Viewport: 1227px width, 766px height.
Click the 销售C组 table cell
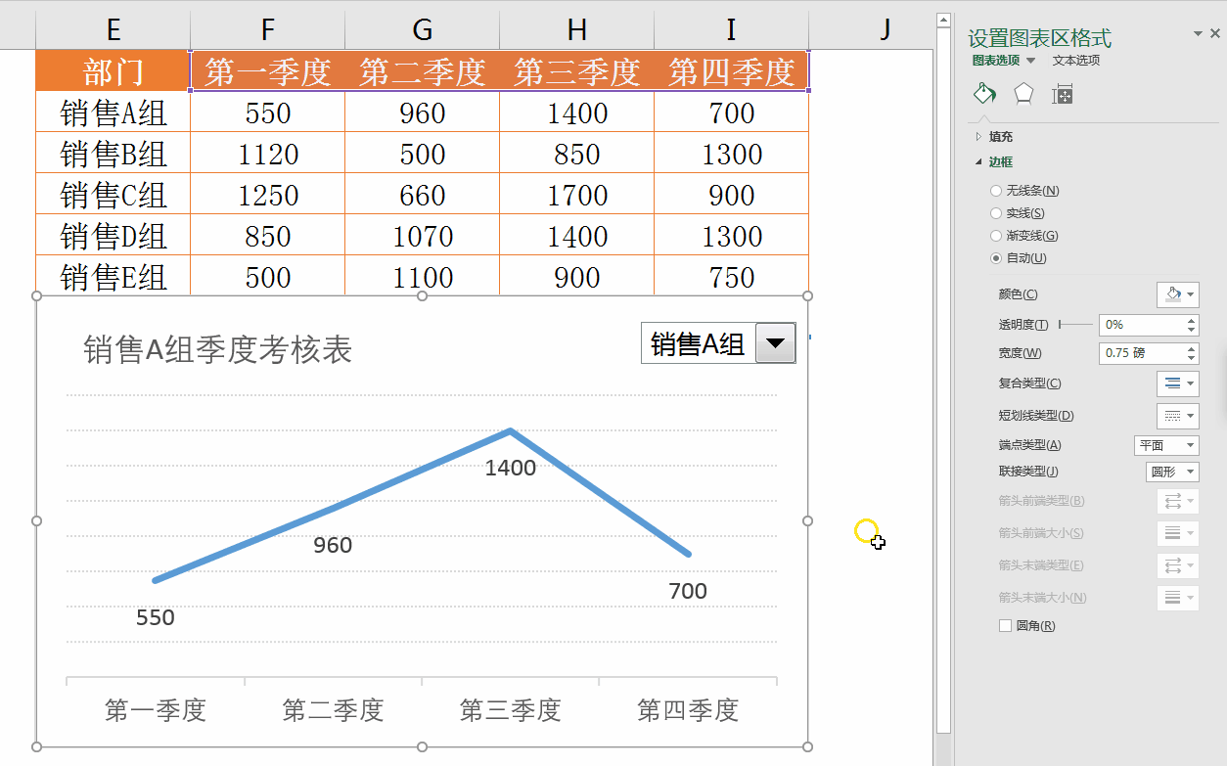pos(114,195)
